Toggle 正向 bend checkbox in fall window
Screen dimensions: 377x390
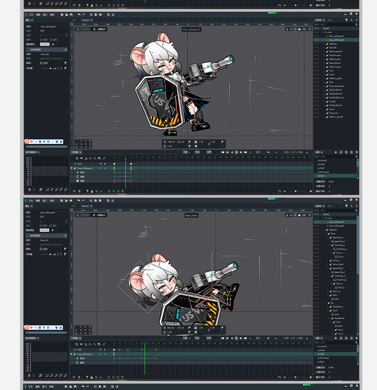coord(41,249)
